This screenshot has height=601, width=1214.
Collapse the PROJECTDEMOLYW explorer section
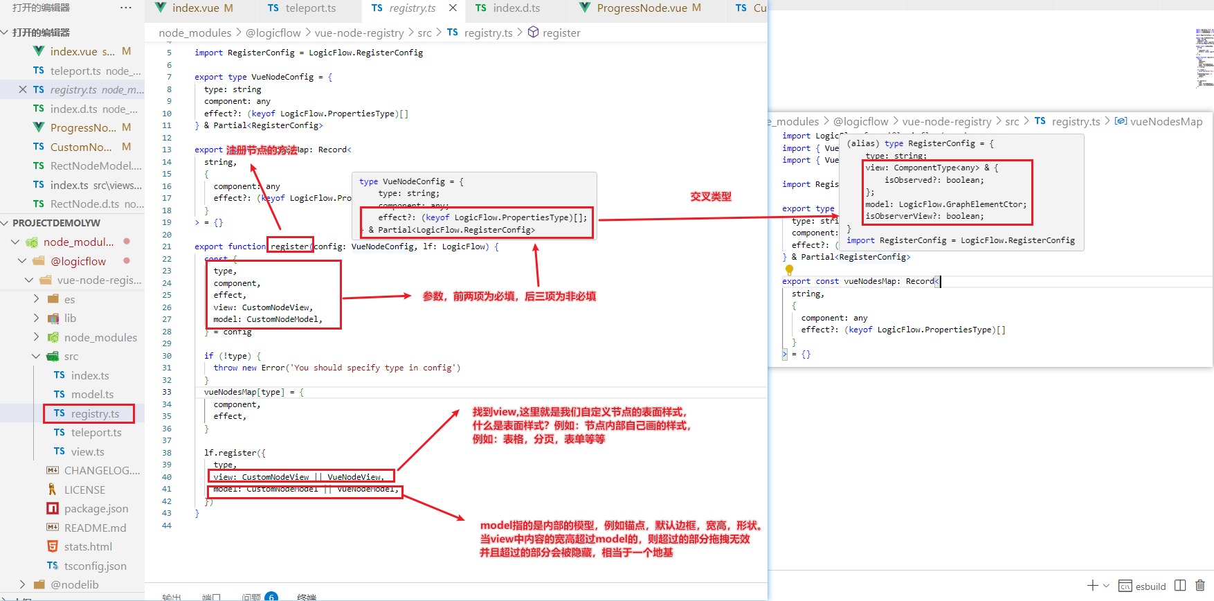click(6, 223)
